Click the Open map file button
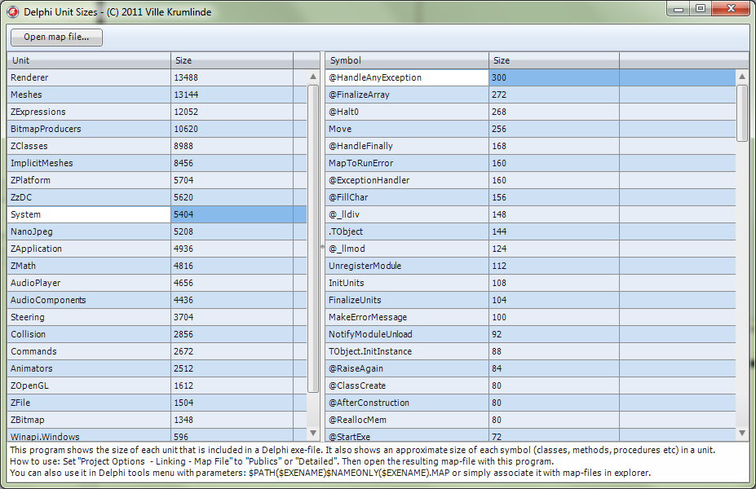Image resolution: width=756 pixels, height=489 pixels. [x=56, y=37]
